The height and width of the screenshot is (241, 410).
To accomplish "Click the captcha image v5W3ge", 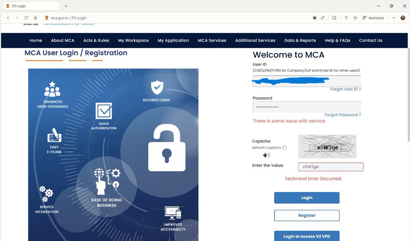I will point(327,146).
